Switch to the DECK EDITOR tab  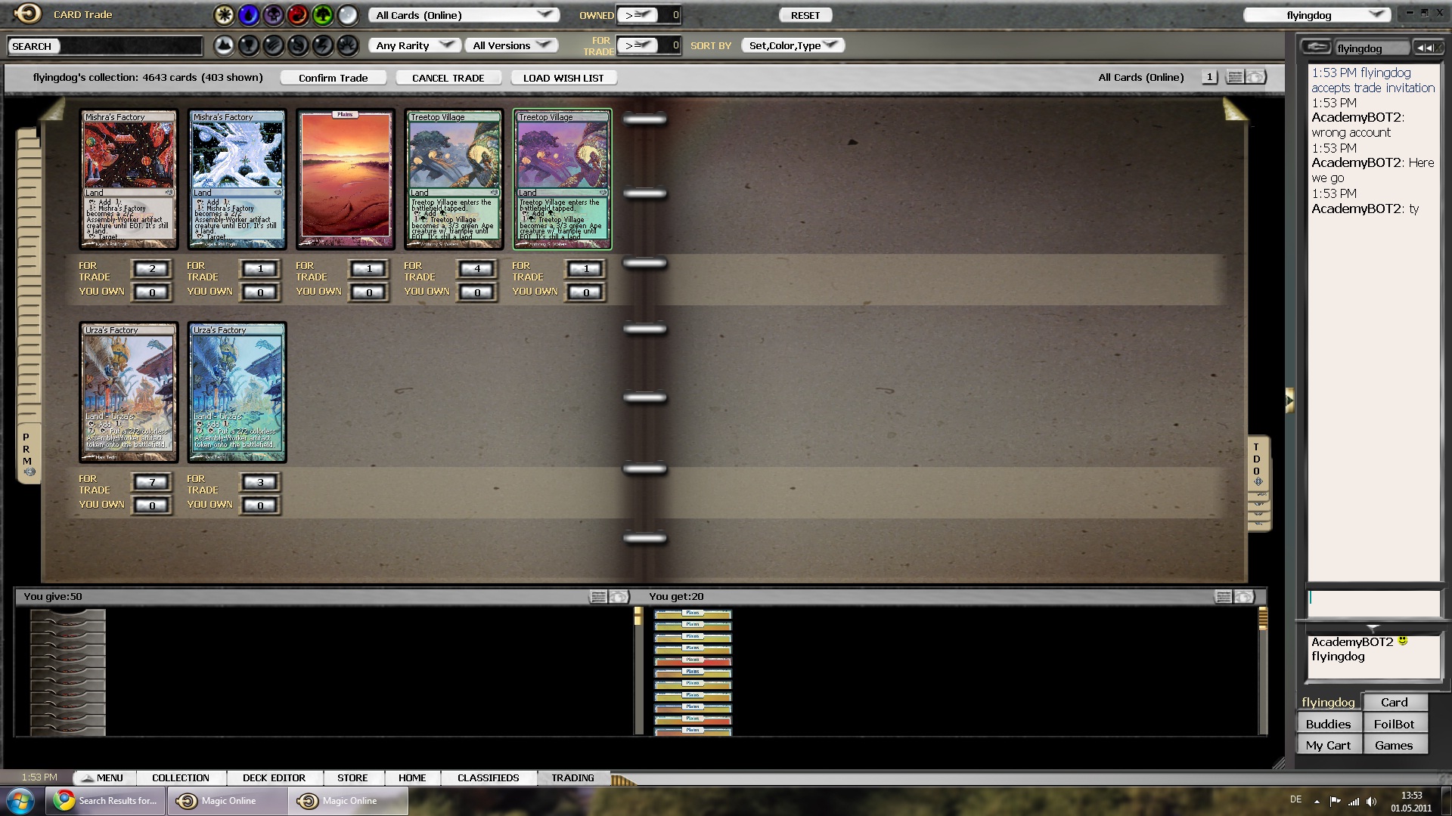pyautogui.click(x=274, y=777)
